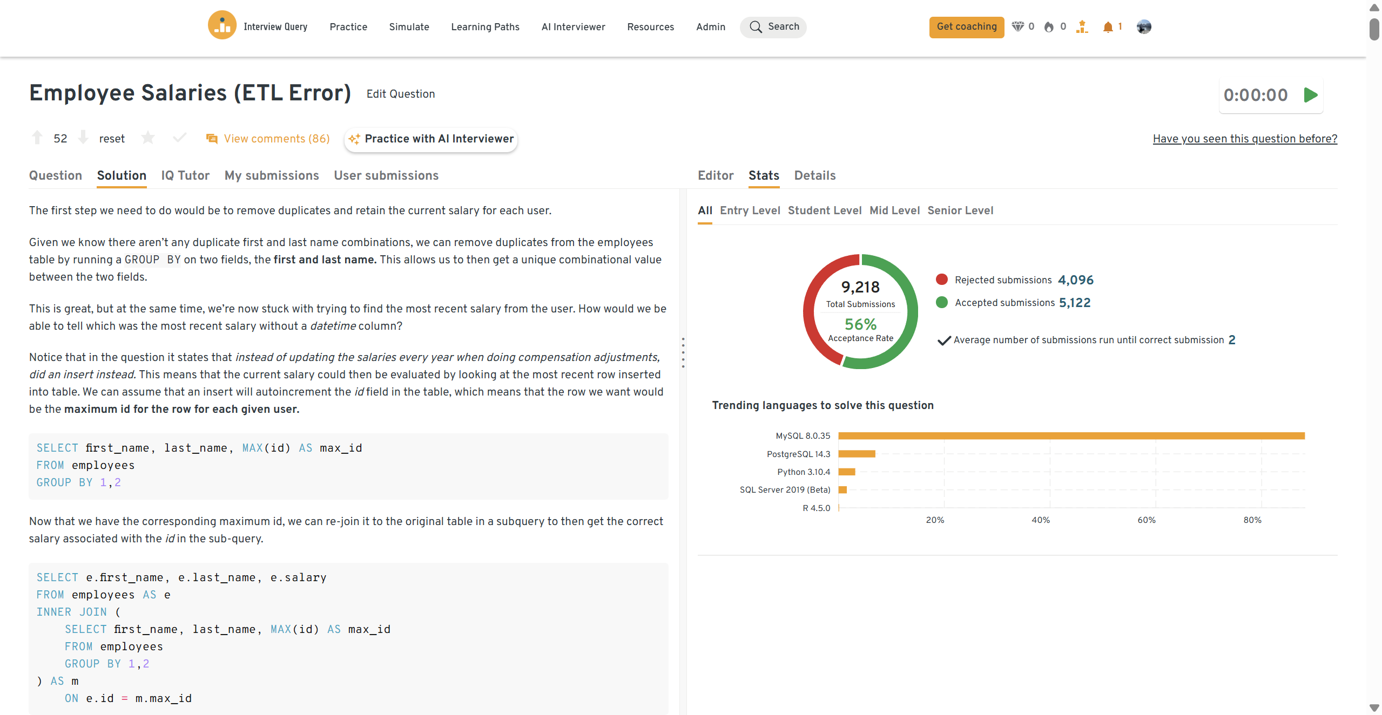Open the Practice navigation menu
The width and height of the screenshot is (1382, 715).
(348, 27)
